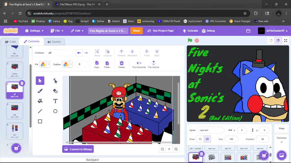This screenshot has width=291, height=163.
Task: Group selected shapes
Action: [x=97, y=53]
